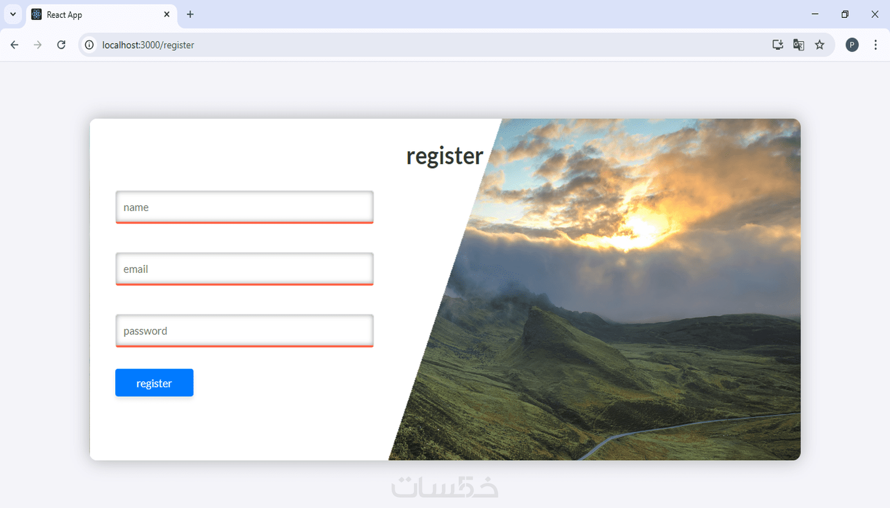Viewport: 890px width, 508px height.
Task: Open the translate page icon
Action: coord(798,45)
